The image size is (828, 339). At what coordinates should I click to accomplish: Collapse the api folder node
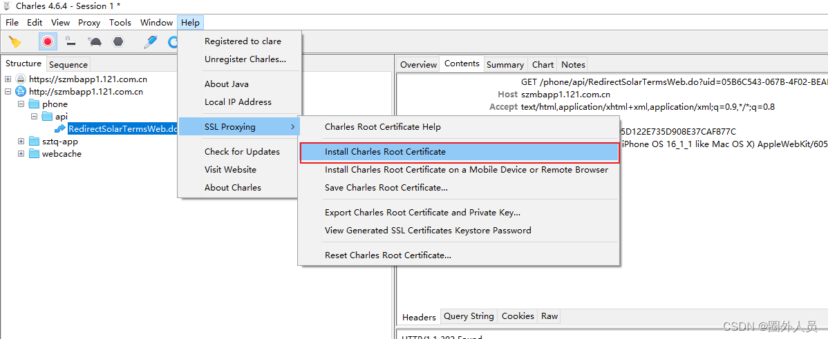pos(35,117)
